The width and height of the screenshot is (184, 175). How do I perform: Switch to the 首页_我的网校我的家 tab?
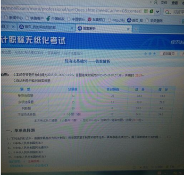pyautogui.click(x=46, y=27)
